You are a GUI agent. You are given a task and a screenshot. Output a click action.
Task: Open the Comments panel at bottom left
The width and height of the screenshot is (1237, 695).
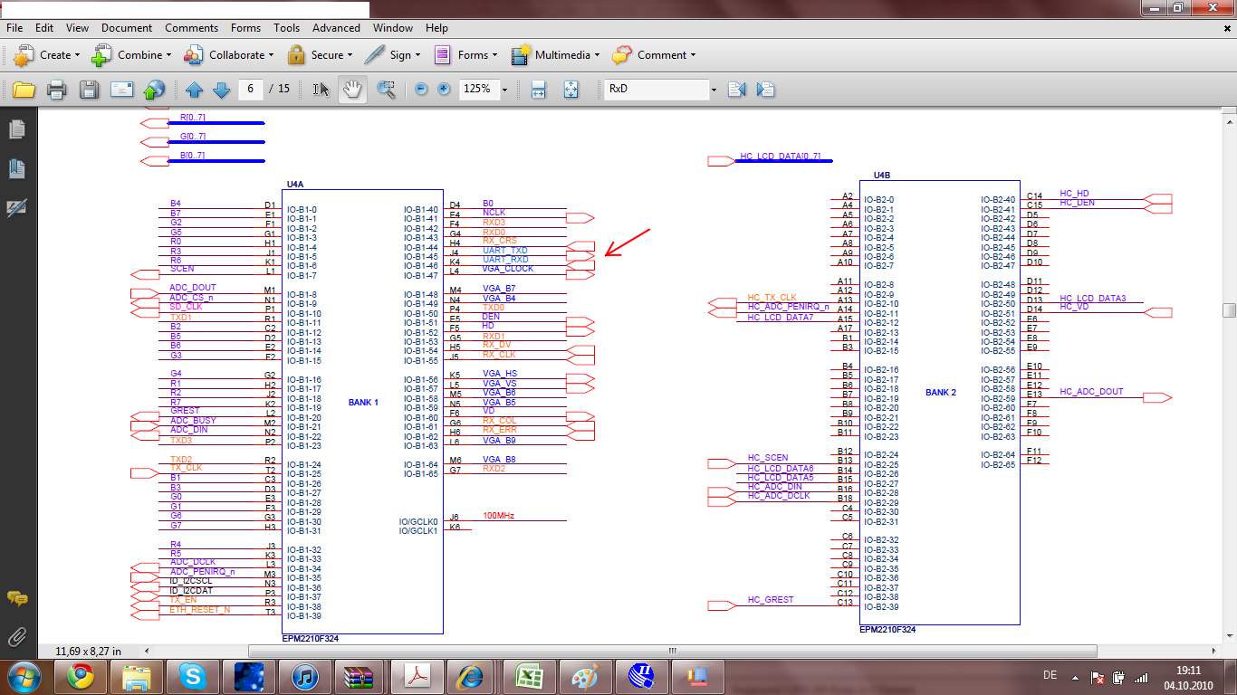[16, 598]
